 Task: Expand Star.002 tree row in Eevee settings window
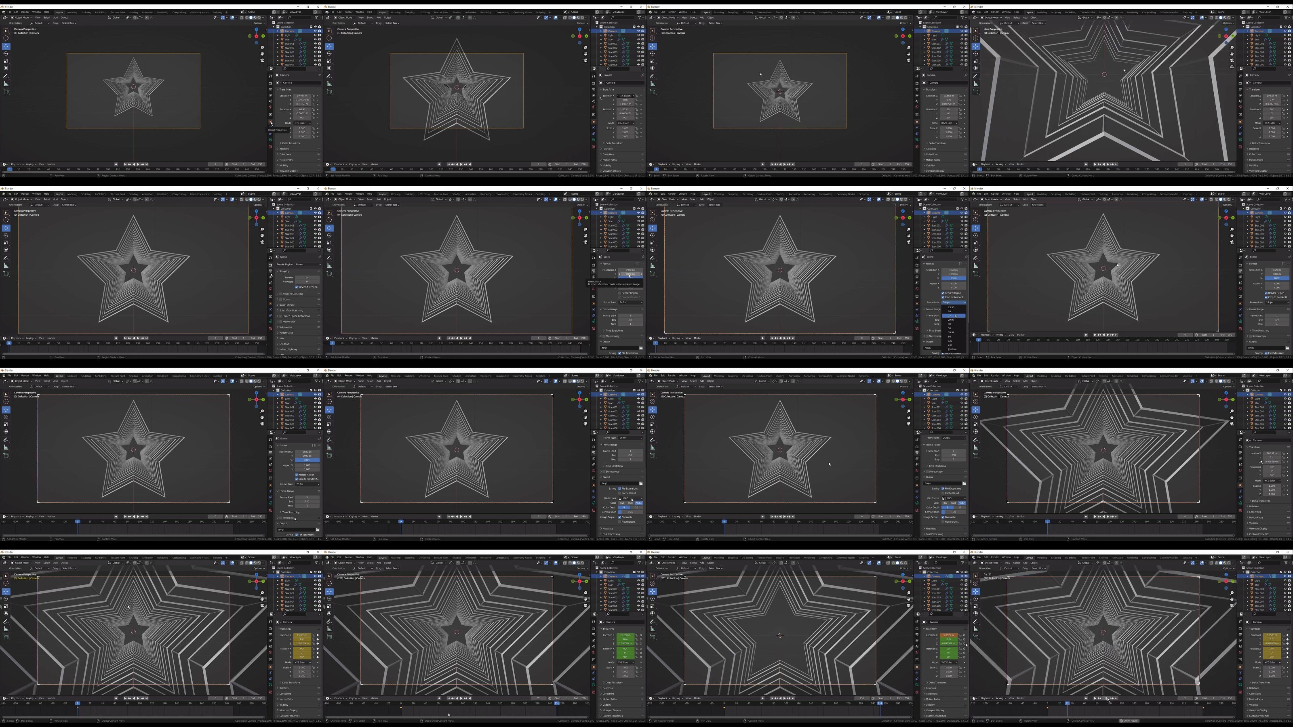point(278,230)
